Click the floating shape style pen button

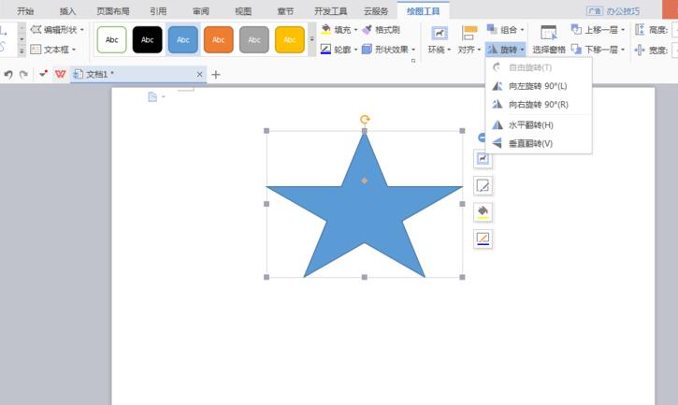tap(483, 185)
